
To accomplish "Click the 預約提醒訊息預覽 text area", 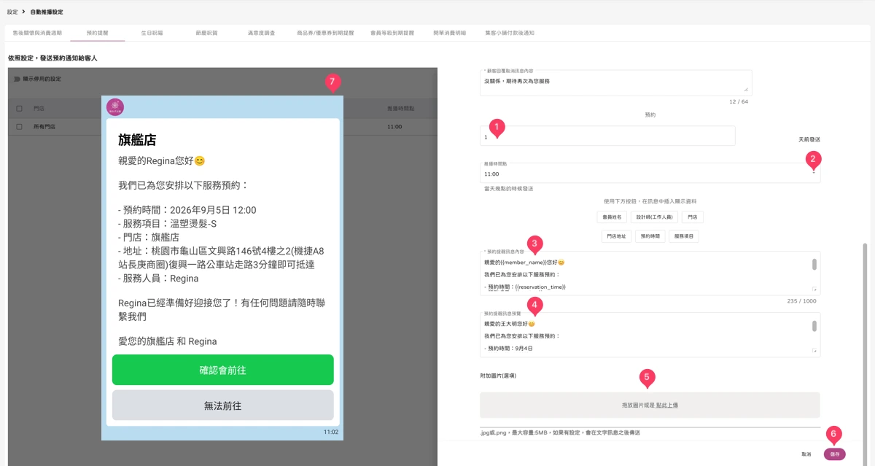I will [x=650, y=335].
